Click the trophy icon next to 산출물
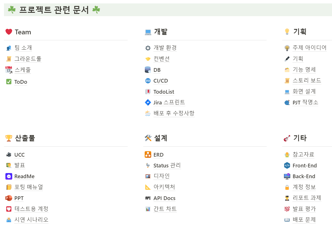Screen dimensions: 332x225 (x=8, y=138)
